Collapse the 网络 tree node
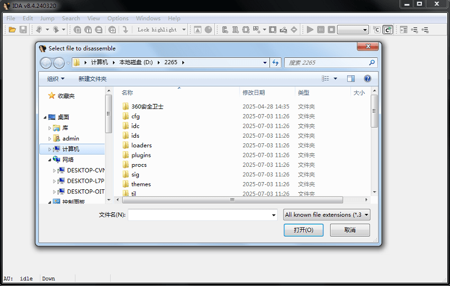 [x=49, y=160]
